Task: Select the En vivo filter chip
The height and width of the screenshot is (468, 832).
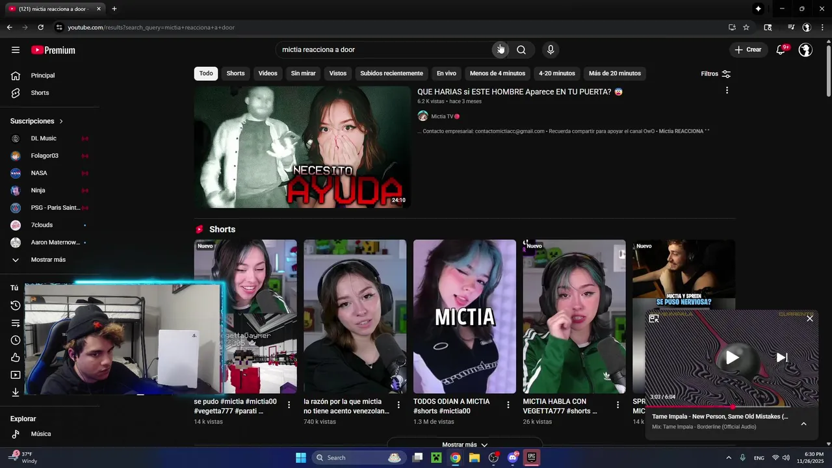Action: tap(447, 73)
